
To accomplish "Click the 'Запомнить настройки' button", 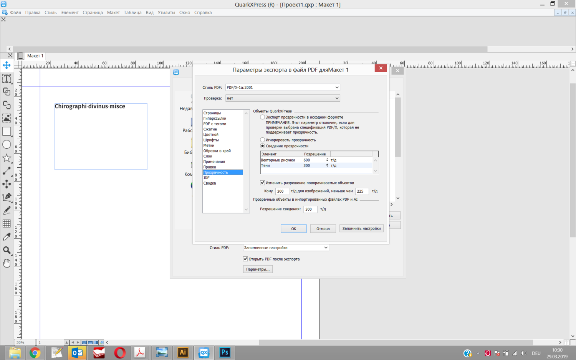I will (361, 229).
